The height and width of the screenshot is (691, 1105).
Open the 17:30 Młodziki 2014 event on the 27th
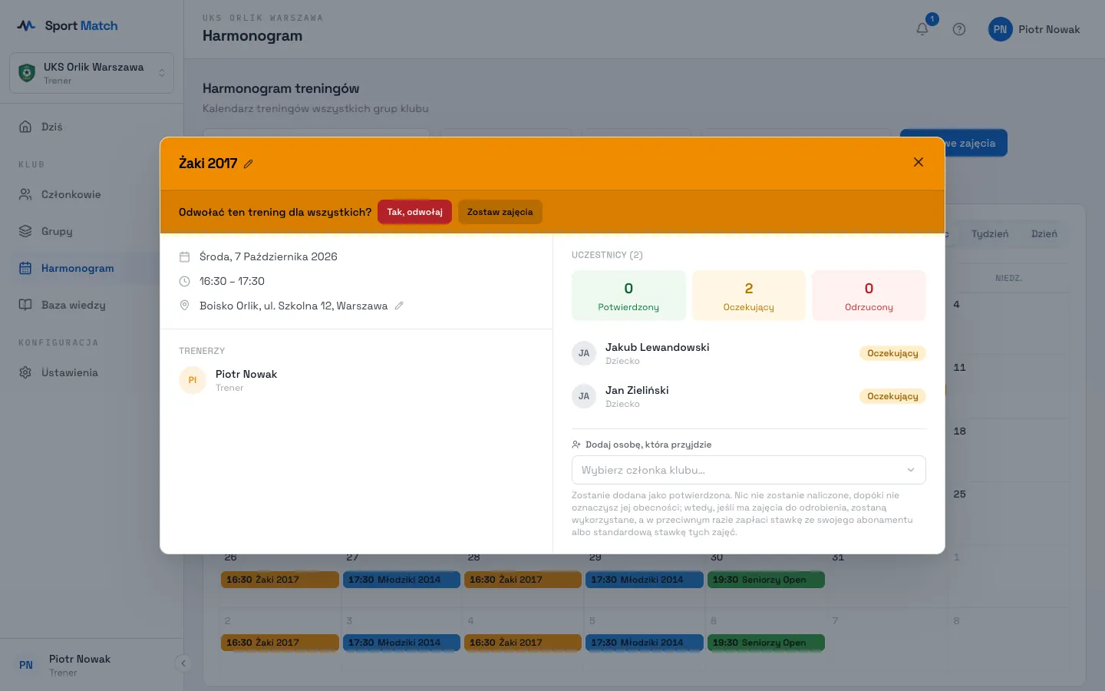tap(401, 580)
